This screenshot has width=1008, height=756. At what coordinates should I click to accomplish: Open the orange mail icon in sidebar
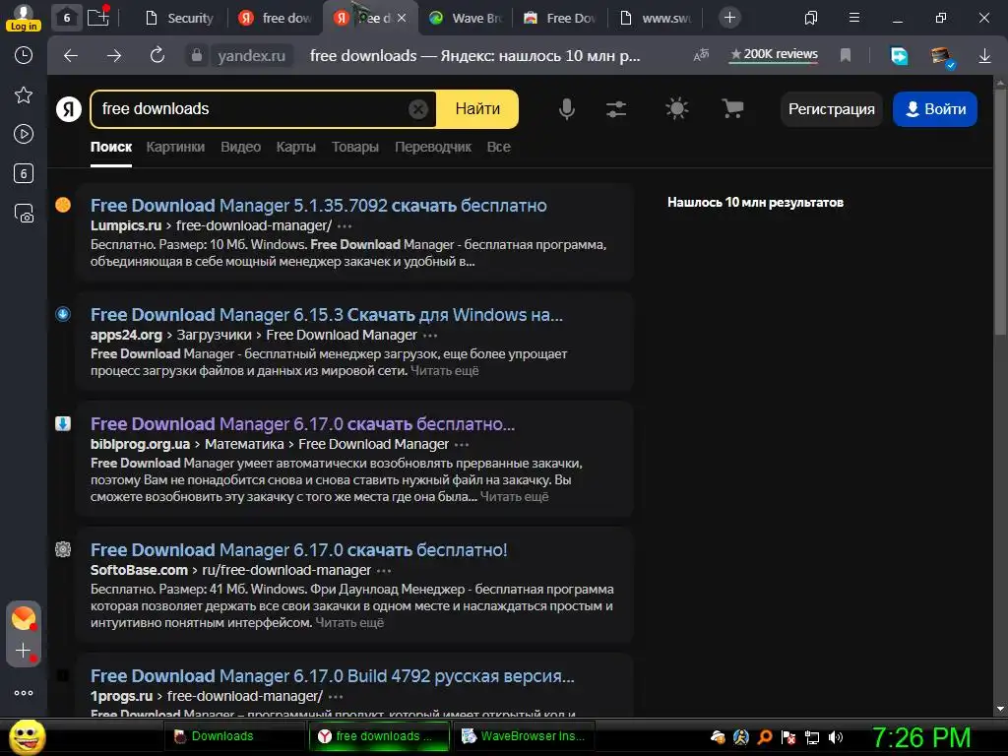[24, 618]
